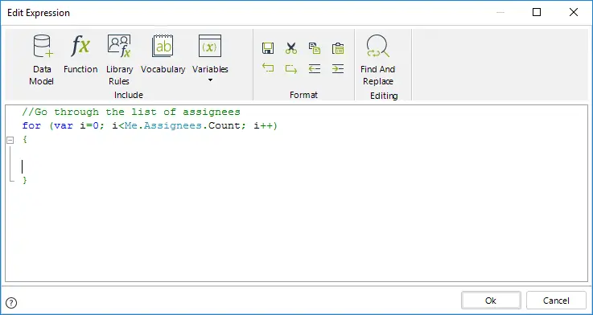Click comment '//Go through the list of assignees'
This screenshot has width=593, height=315.
[x=131, y=112]
